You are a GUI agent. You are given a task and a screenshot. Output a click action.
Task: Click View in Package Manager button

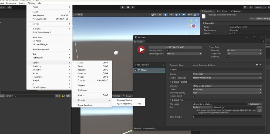point(263,19)
